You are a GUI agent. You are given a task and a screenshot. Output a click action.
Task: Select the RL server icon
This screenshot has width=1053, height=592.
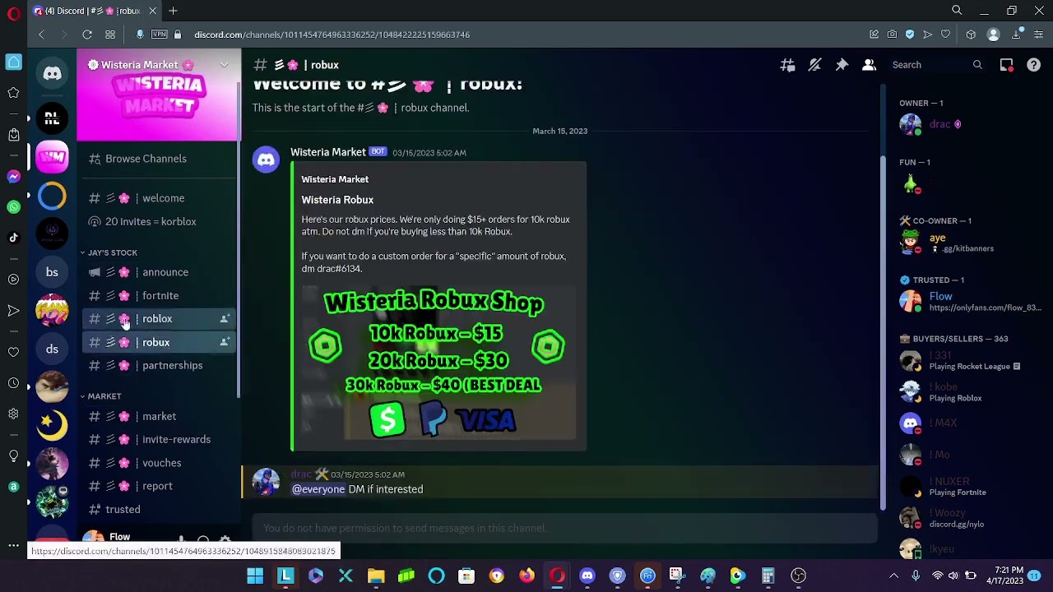pyautogui.click(x=52, y=118)
